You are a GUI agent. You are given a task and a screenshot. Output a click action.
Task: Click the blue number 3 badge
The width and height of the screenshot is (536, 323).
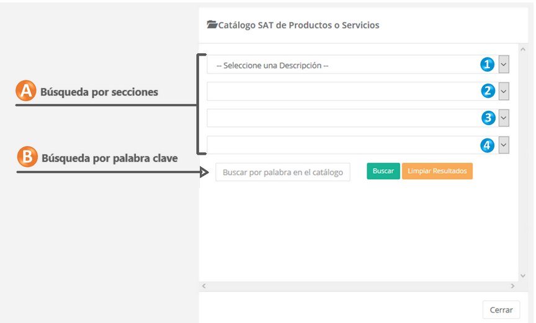[488, 118]
